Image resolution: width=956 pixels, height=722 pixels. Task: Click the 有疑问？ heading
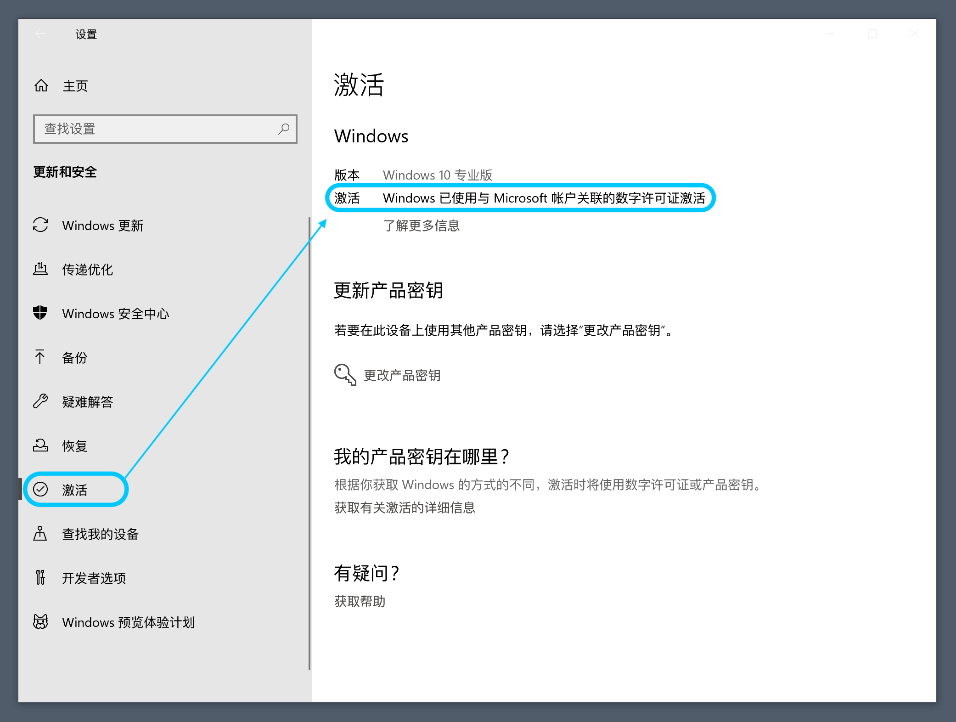[366, 573]
